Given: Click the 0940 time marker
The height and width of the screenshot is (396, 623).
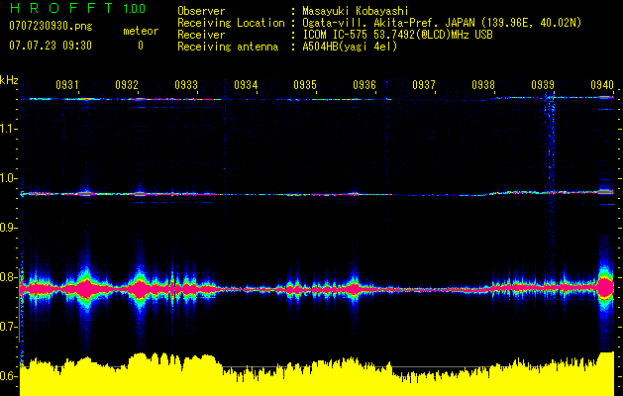Looking at the screenshot, I should tap(602, 84).
